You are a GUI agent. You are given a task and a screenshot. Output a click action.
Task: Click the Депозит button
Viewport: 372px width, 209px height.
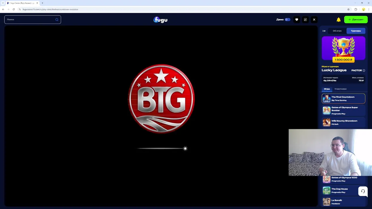[x=356, y=19]
